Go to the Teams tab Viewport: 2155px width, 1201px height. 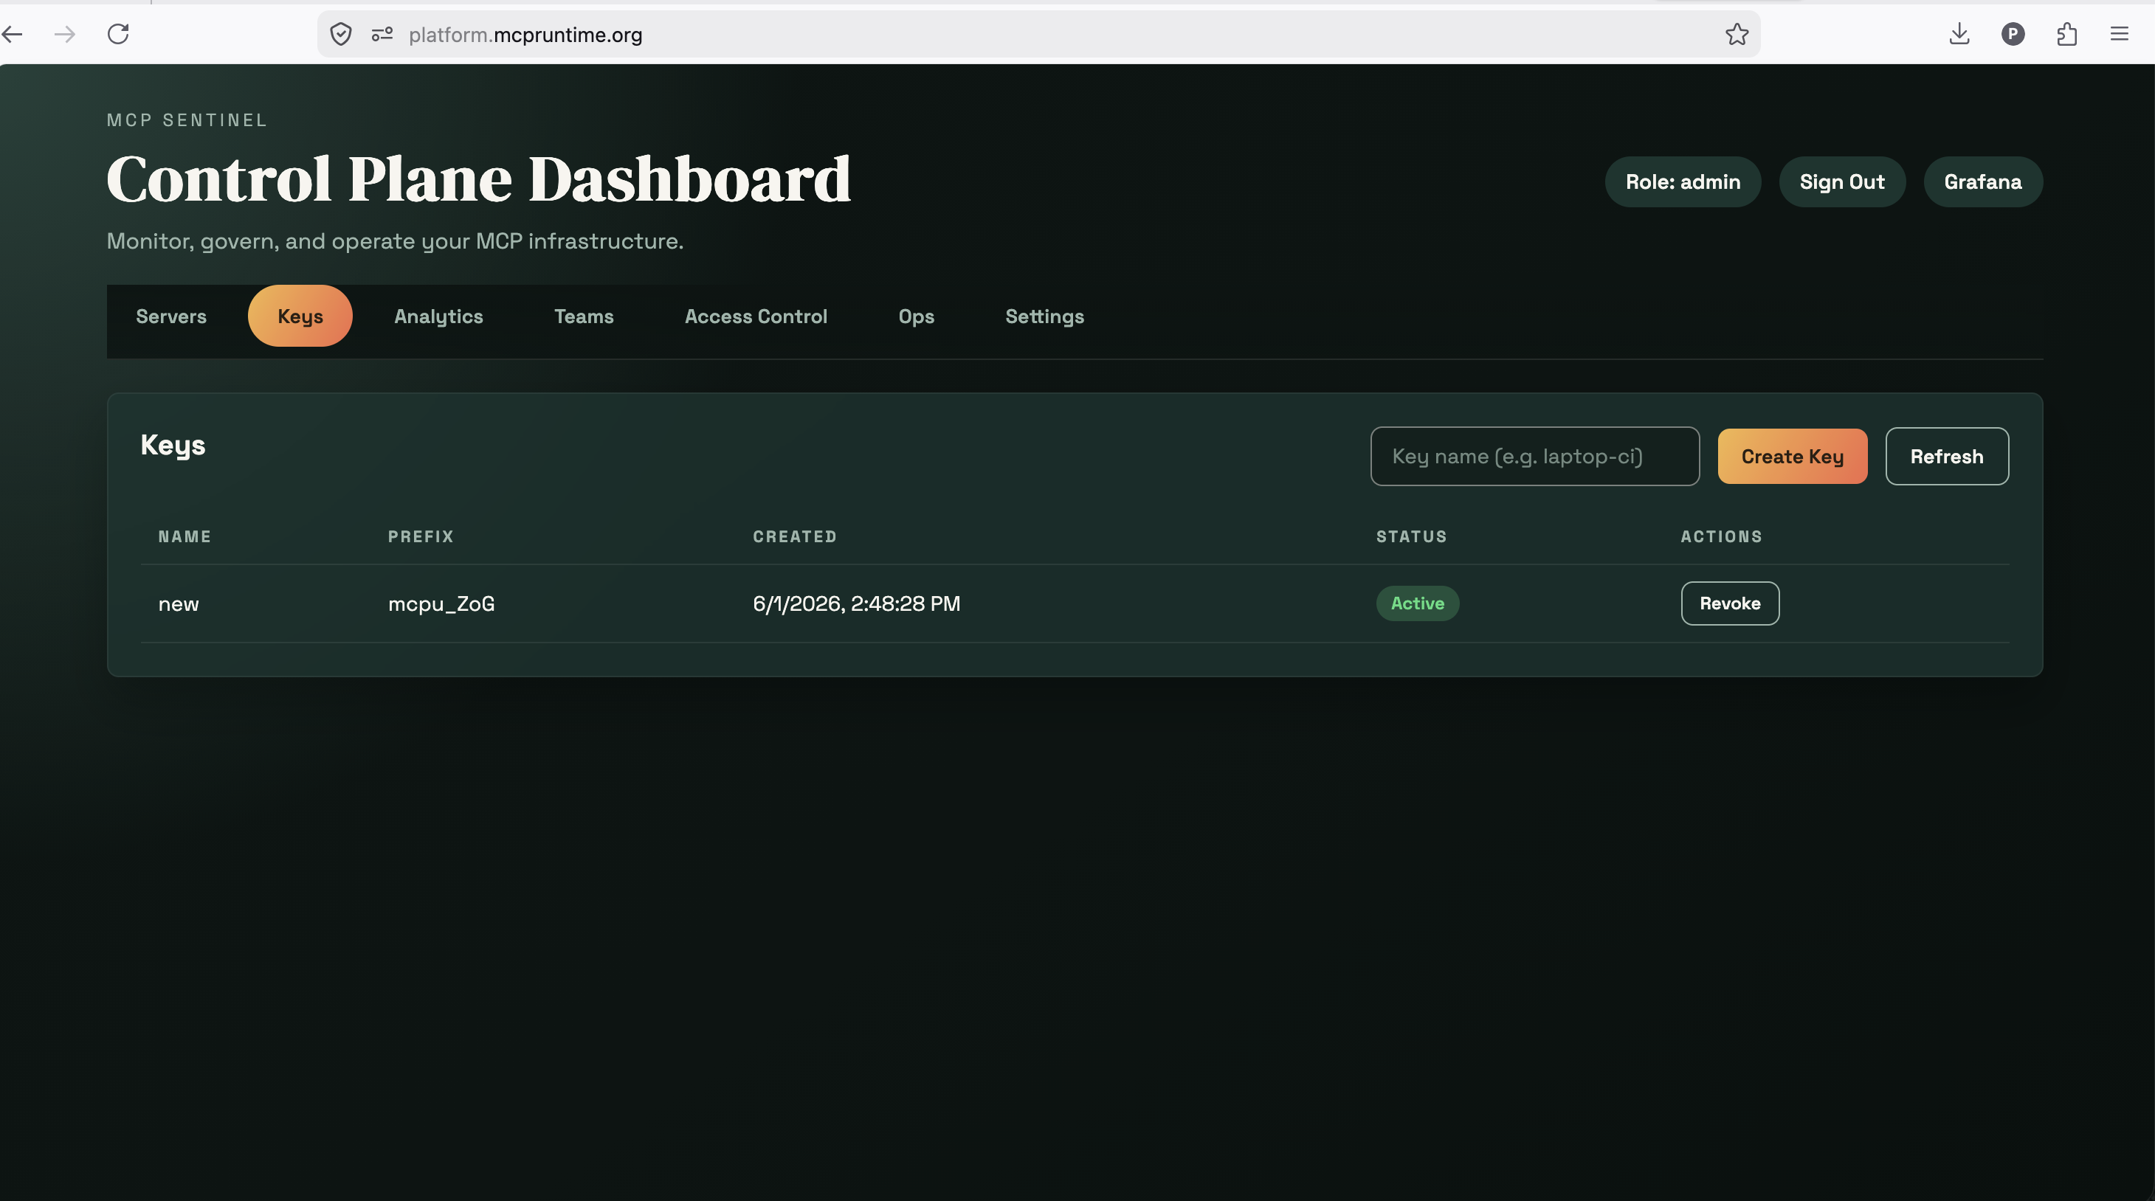(584, 316)
